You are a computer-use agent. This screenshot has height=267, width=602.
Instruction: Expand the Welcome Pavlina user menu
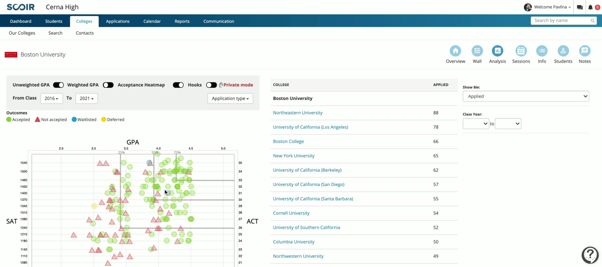[553, 7]
